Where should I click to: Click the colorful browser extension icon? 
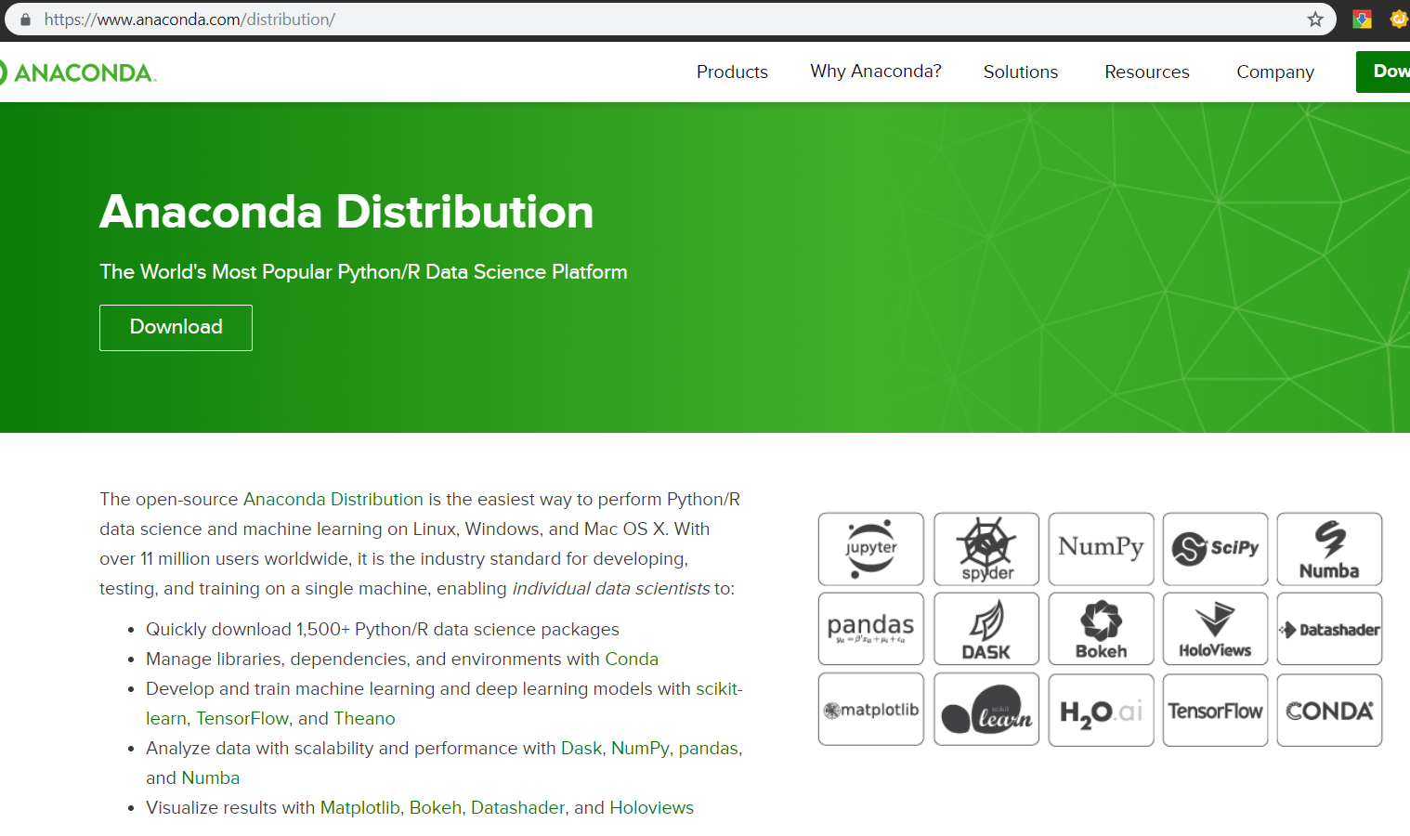(1362, 20)
